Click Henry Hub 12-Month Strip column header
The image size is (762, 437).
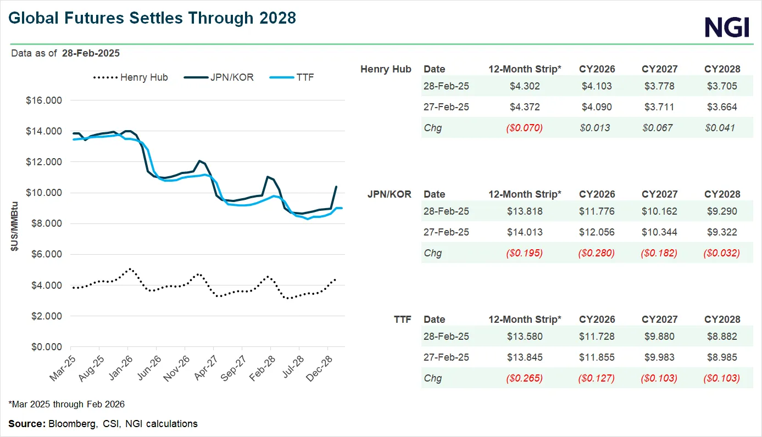(x=525, y=69)
